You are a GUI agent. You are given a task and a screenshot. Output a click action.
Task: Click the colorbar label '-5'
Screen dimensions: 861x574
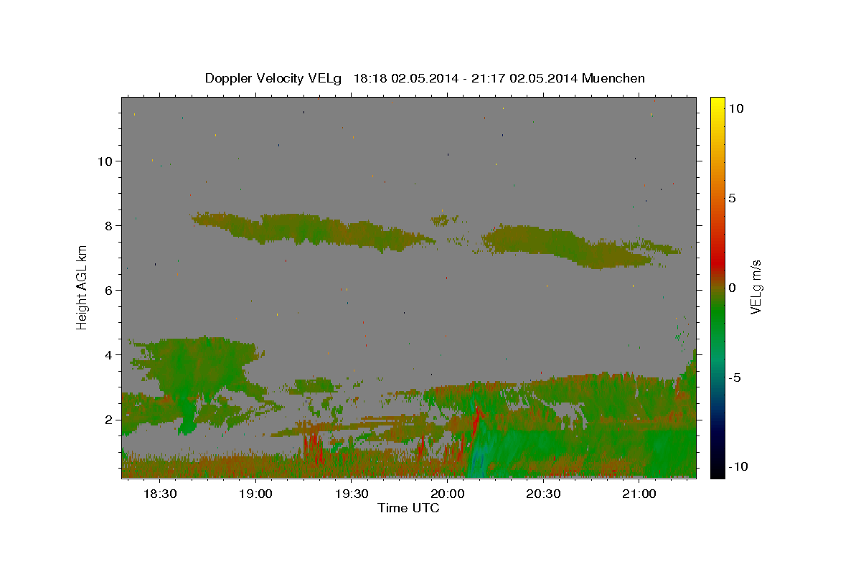[x=734, y=377]
